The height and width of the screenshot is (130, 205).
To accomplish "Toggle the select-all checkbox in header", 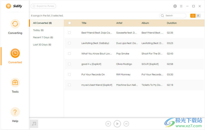I will tap(69, 23).
